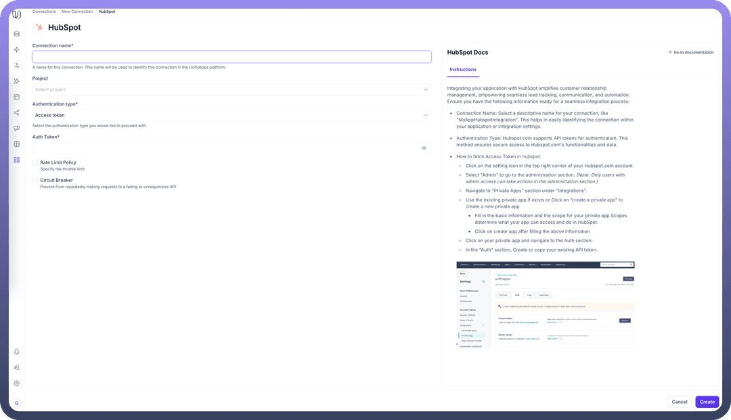The image size is (731, 420).
Task: Click the user avatar at sidebar bottom
Action: [x=17, y=403]
